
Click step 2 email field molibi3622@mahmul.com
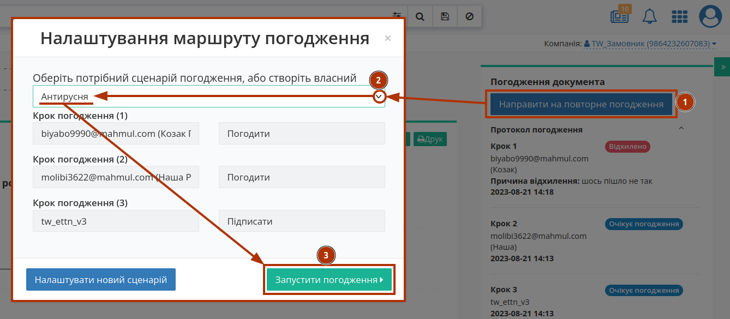(x=116, y=177)
